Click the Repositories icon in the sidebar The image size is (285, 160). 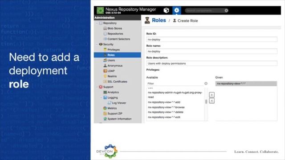[x=105, y=34]
